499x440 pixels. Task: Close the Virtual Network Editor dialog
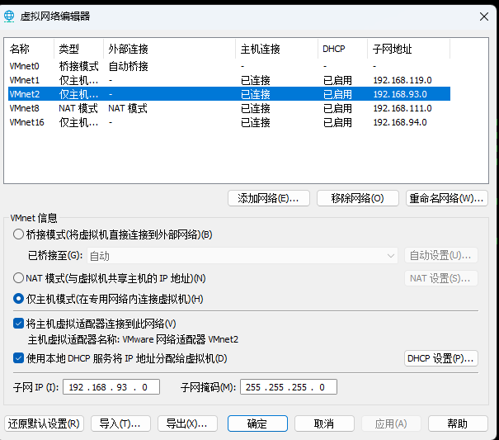click(483, 16)
